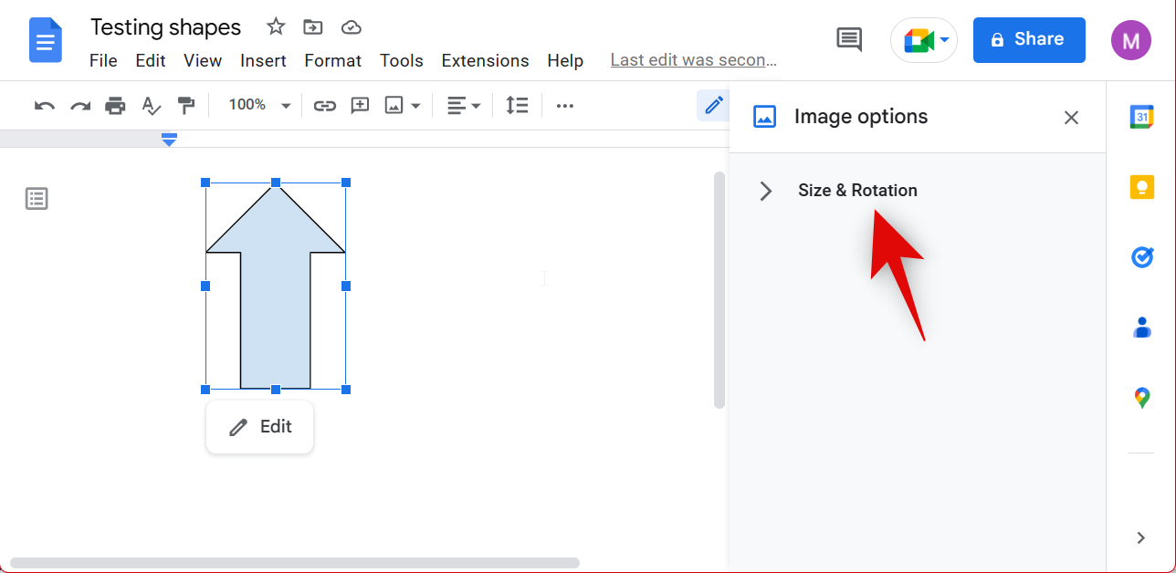Show document outline icon
The height and width of the screenshot is (573, 1176).
point(37,199)
